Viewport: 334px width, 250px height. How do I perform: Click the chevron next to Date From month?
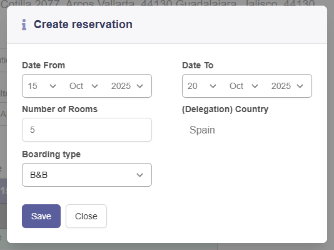click(94, 86)
